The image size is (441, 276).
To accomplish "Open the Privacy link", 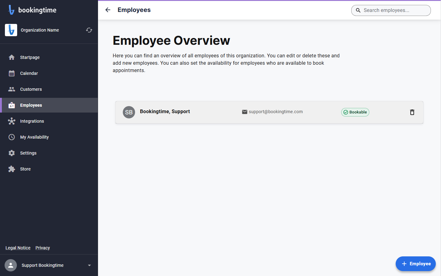I will click(43, 248).
